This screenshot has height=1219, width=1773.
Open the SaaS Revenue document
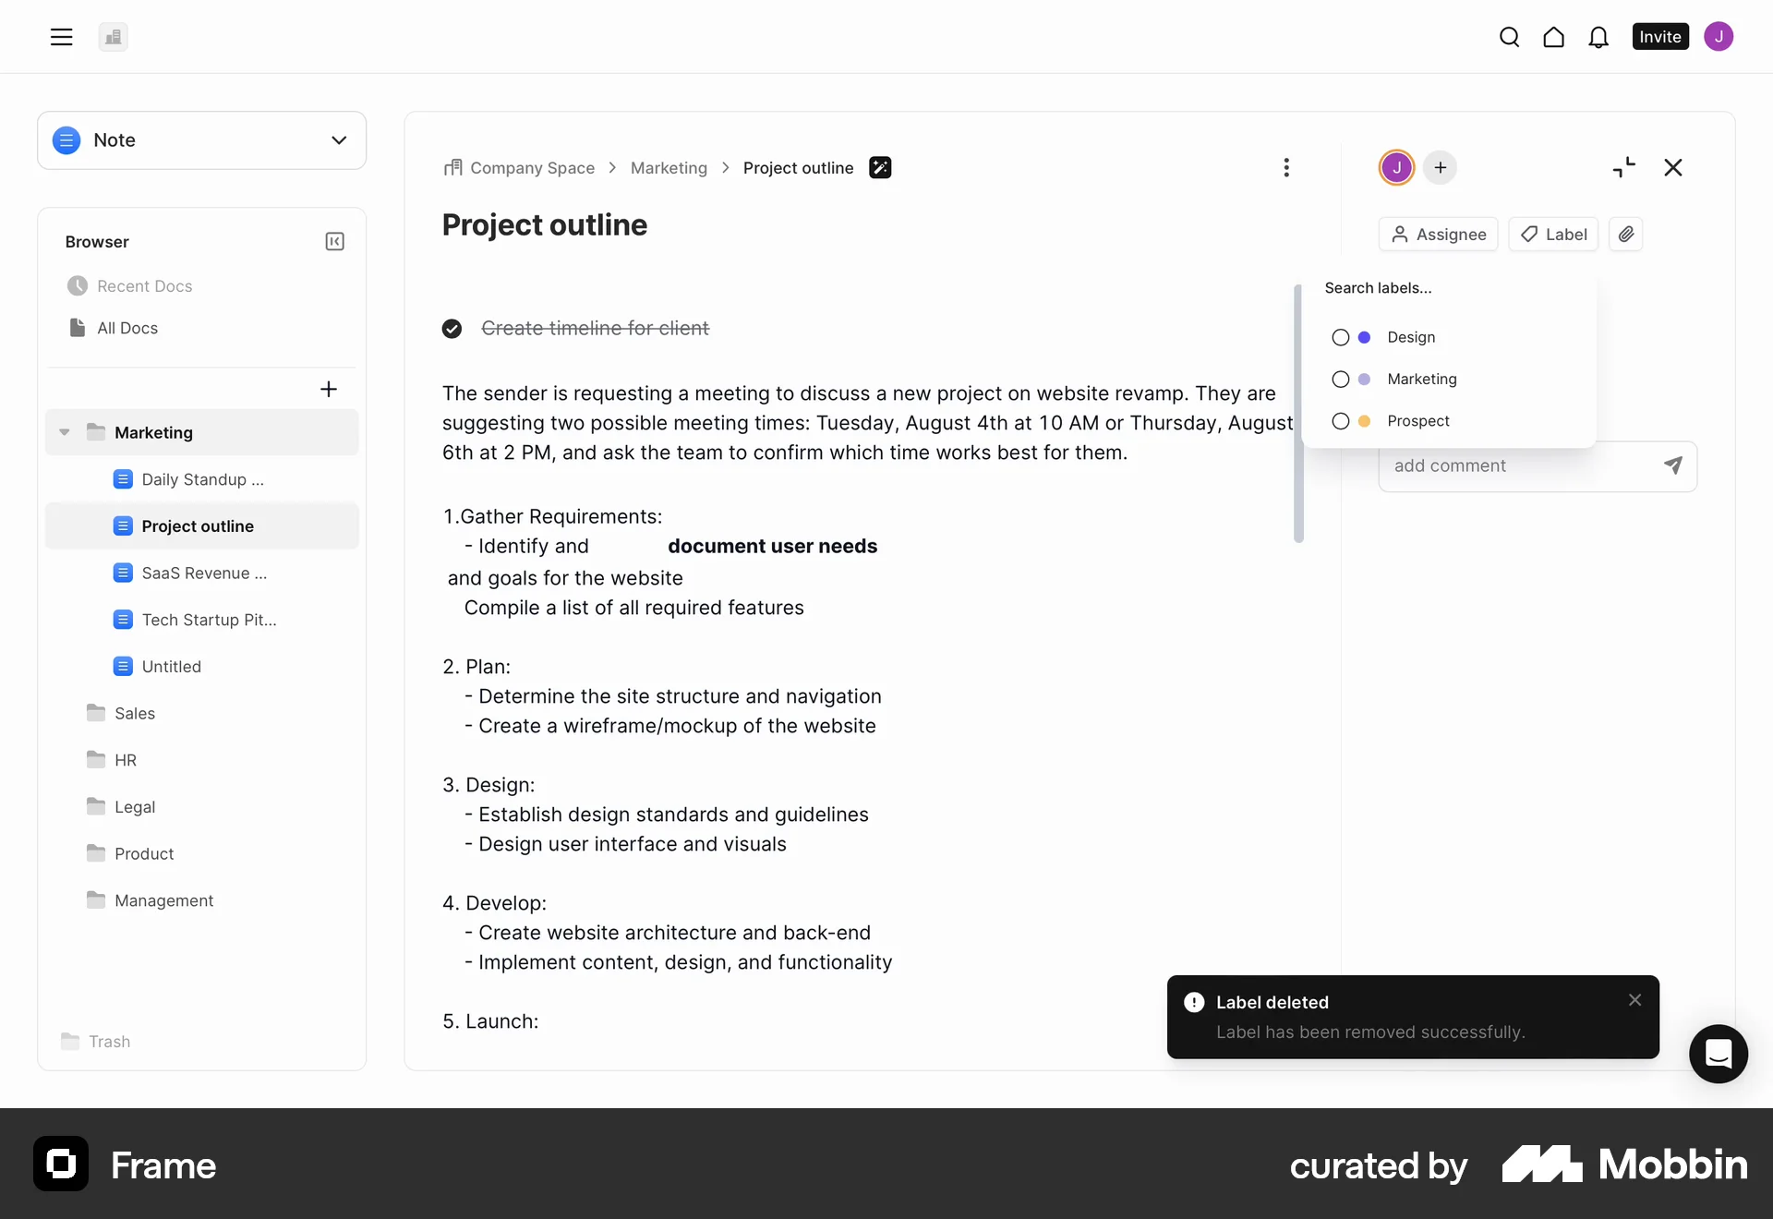tap(203, 573)
